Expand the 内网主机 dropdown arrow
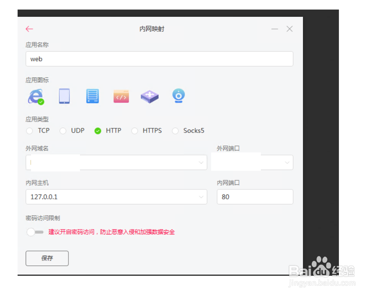 (x=201, y=197)
